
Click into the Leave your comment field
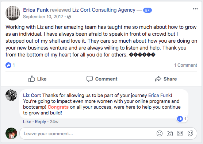(88, 133)
